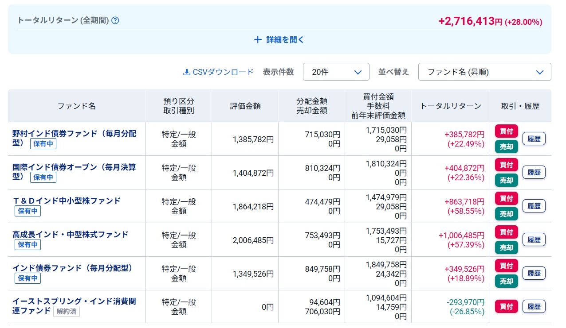Click the CSV download icon
The width and height of the screenshot is (566, 328).
[x=186, y=72]
